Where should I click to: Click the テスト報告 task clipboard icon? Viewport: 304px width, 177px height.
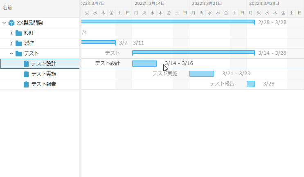(x=27, y=84)
